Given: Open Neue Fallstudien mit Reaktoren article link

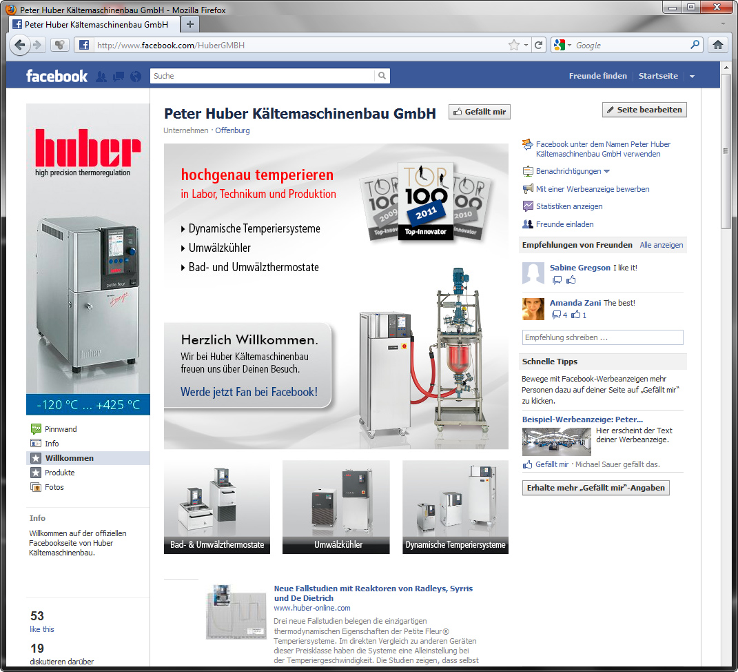Looking at the screenshot, I should pos(373,593).
